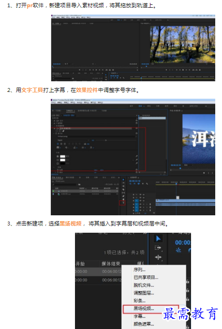This screenshot has width=222, height=329.
Task: Select the second project row in step 3
Action: tap(98, 280)
